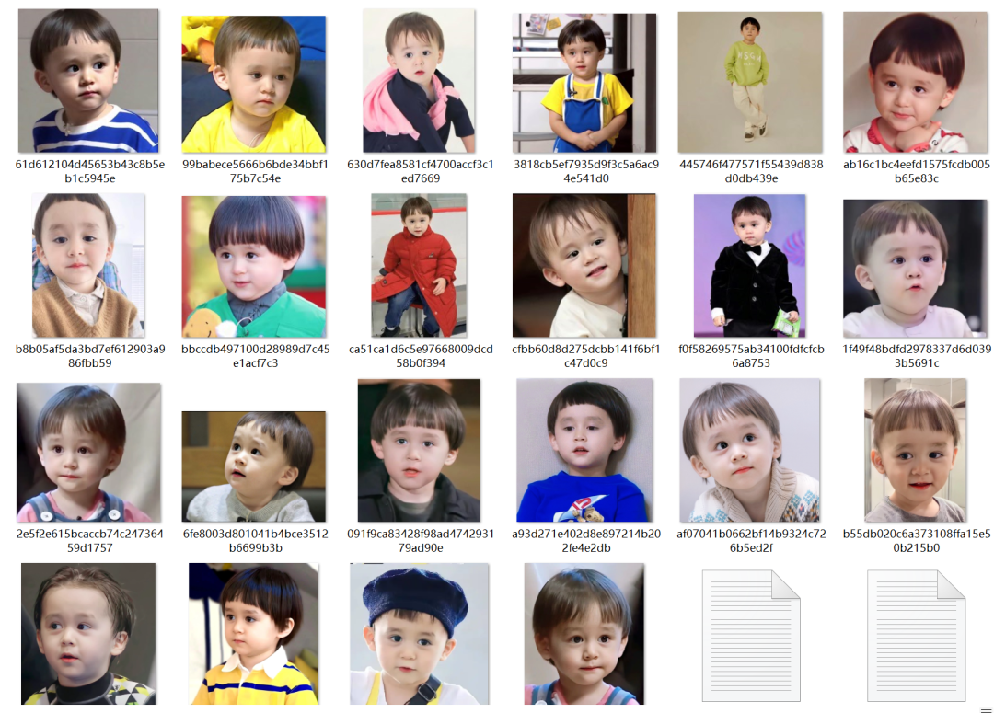Image resolution: width=994 pixels, height=713 pixels.
Task: Click file name a93d271e402d8e897214b202fe4e2db
Action: [x=586, y=541]
